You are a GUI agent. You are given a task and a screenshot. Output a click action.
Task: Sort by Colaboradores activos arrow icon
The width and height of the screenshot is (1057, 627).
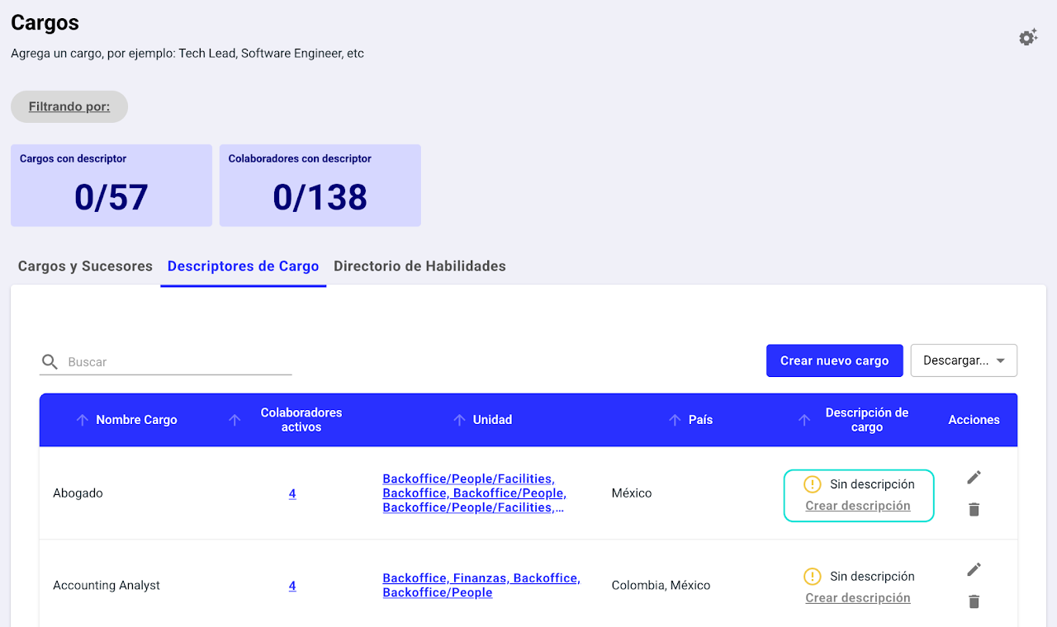pos(235,420)
